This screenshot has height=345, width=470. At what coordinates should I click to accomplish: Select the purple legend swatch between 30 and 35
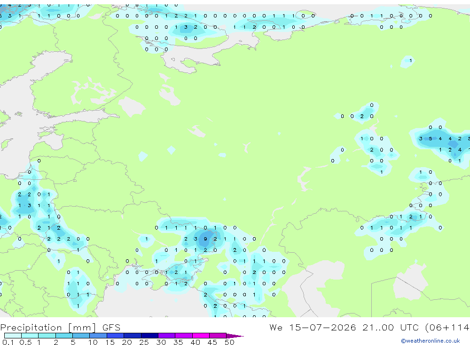166,336
